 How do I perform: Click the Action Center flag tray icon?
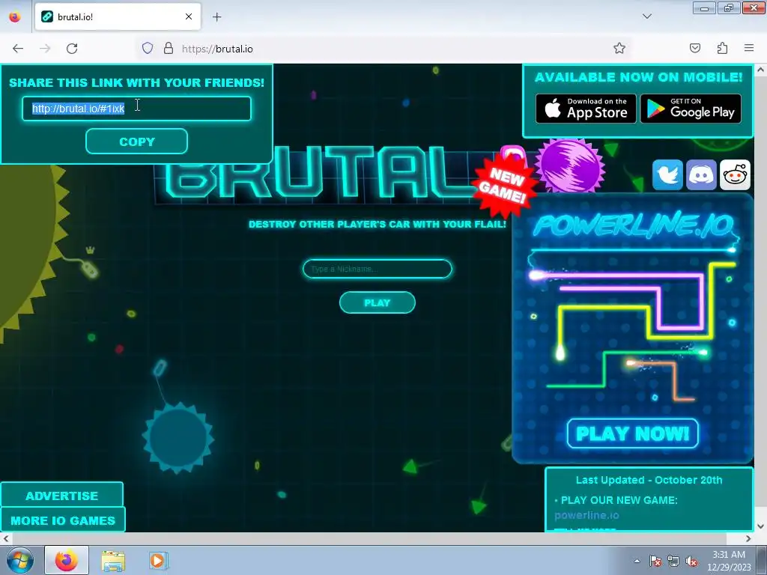[655, 561]
